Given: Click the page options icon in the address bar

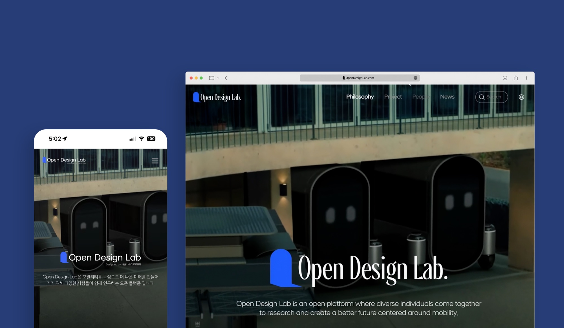Looking at the screenshot, I should [x=415, y=78].
